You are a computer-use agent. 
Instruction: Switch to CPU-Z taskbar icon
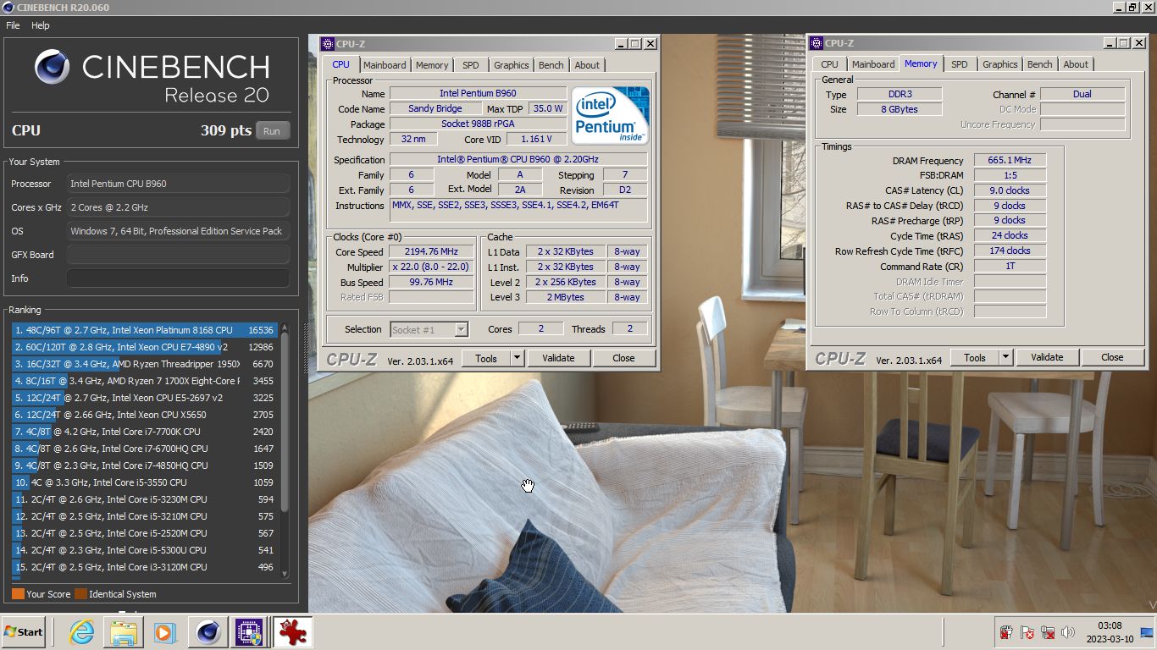(248, 632)
